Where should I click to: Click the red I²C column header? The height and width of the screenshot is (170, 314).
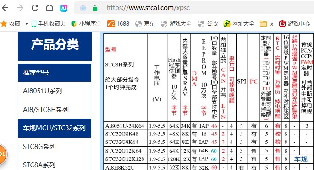pyautogui.click(x=253, y=81)
